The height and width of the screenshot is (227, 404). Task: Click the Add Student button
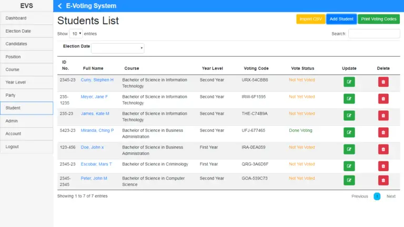point(341,19)
